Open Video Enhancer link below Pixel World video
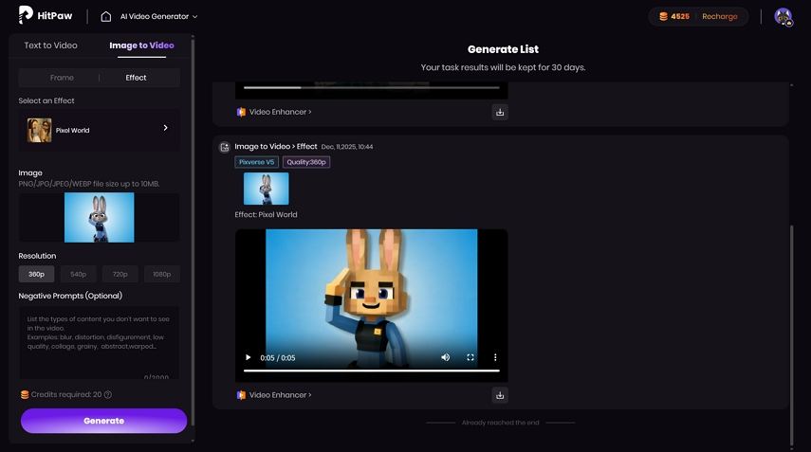Image resolution: width=811 pixels, height=452 pixels. point(281,394)
